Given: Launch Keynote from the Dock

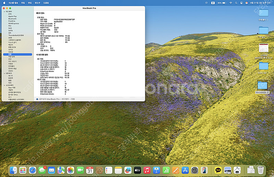Looking at the screenshot, I should [157, 170].
